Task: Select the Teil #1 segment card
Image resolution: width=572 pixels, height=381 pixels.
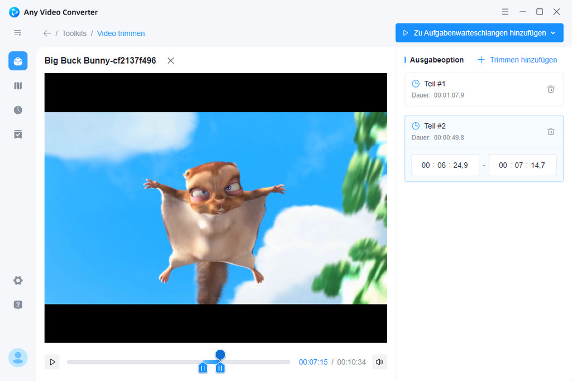Action: 484,89
